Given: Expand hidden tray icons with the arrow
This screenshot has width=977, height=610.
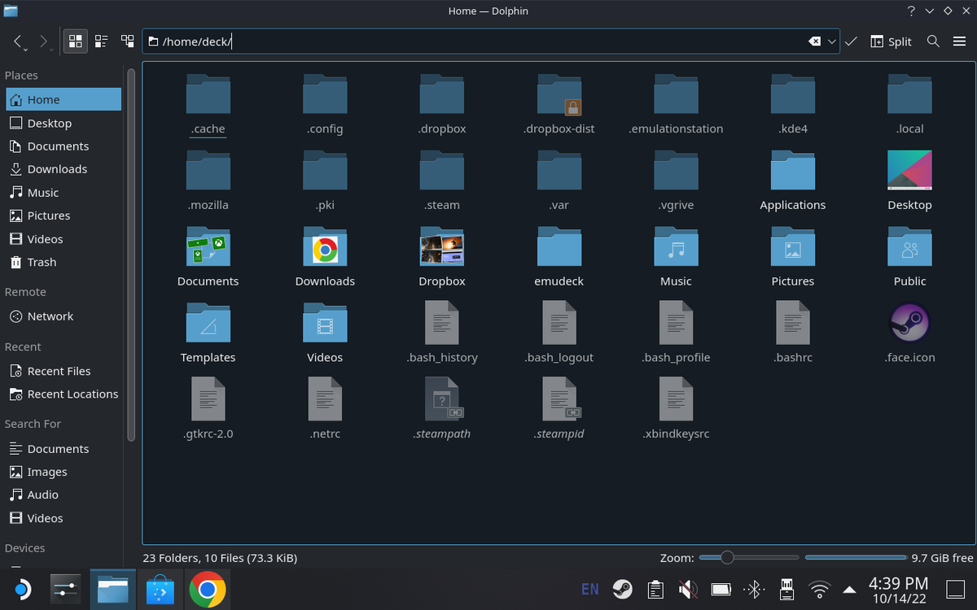Looking at the screenshot, I should 850,589.
